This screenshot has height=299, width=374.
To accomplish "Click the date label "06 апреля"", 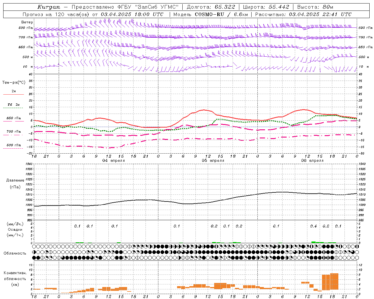I will click(x=312, y=161).
